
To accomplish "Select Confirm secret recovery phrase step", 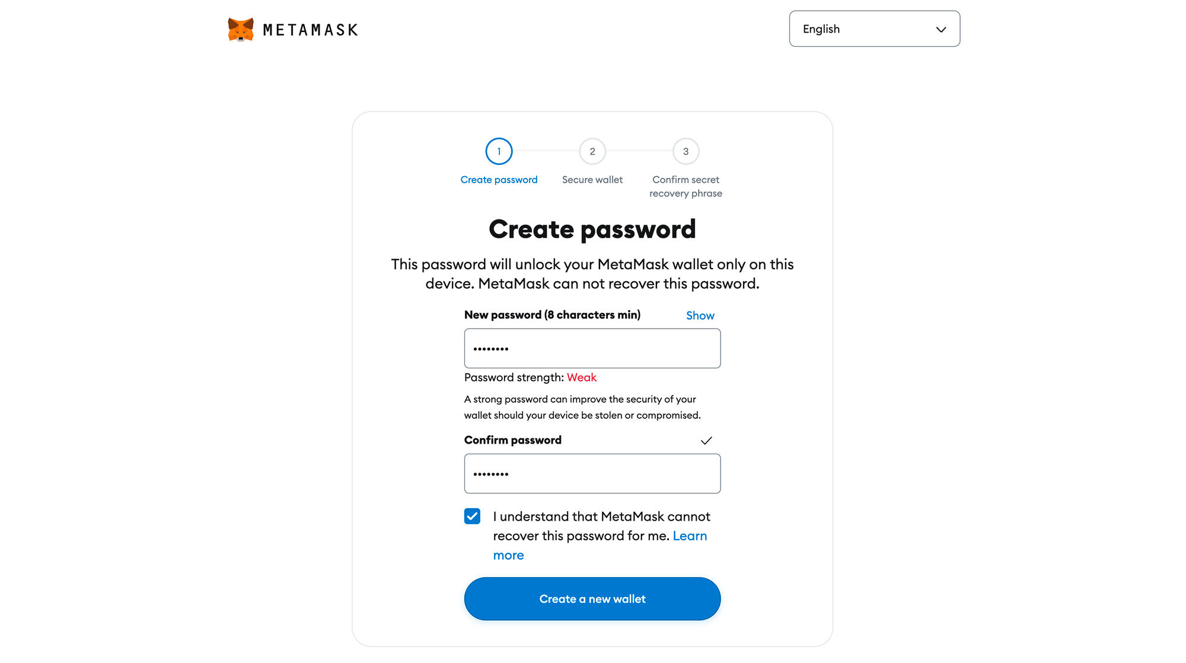I will 686,186.
